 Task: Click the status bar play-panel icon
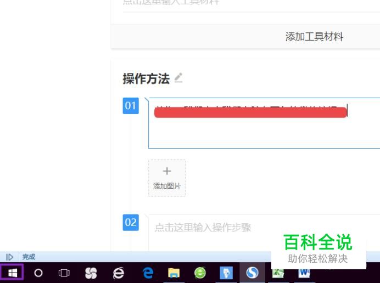[x=9, y=257]
